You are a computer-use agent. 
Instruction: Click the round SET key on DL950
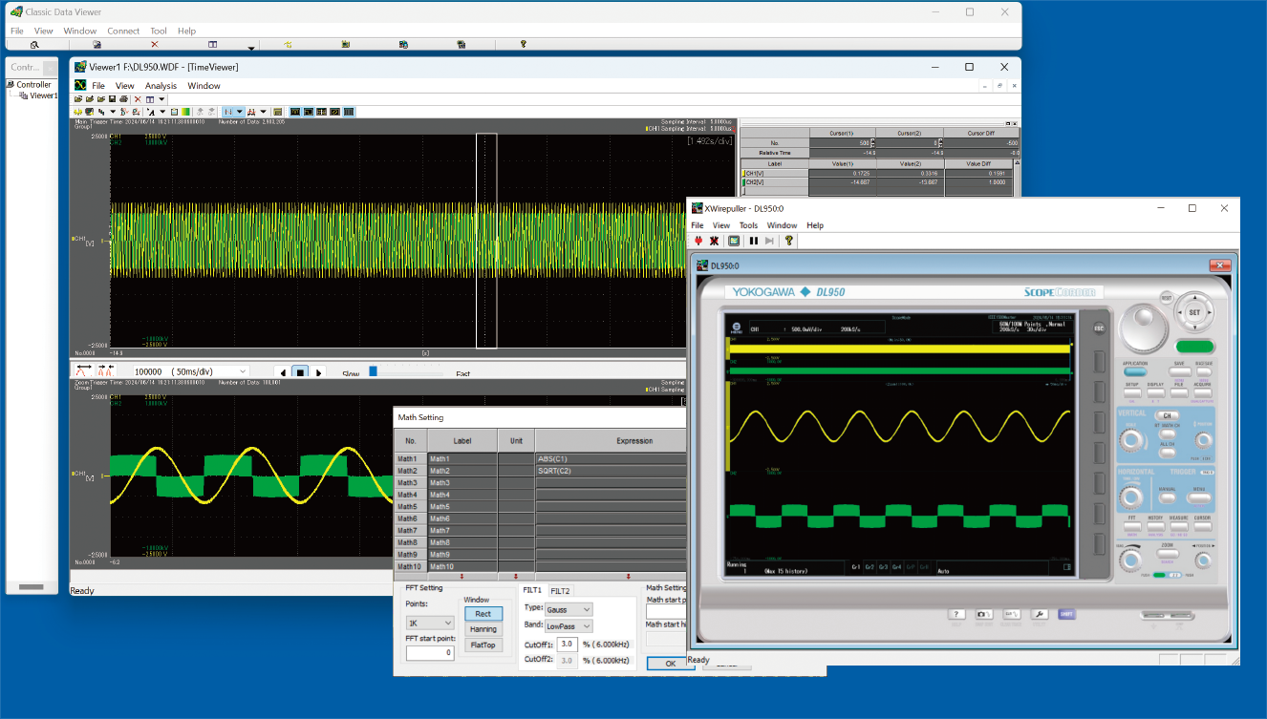1194,312
